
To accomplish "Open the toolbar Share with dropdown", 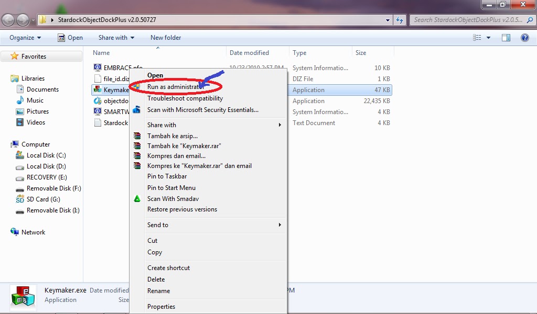I will [x=116, y=38].
